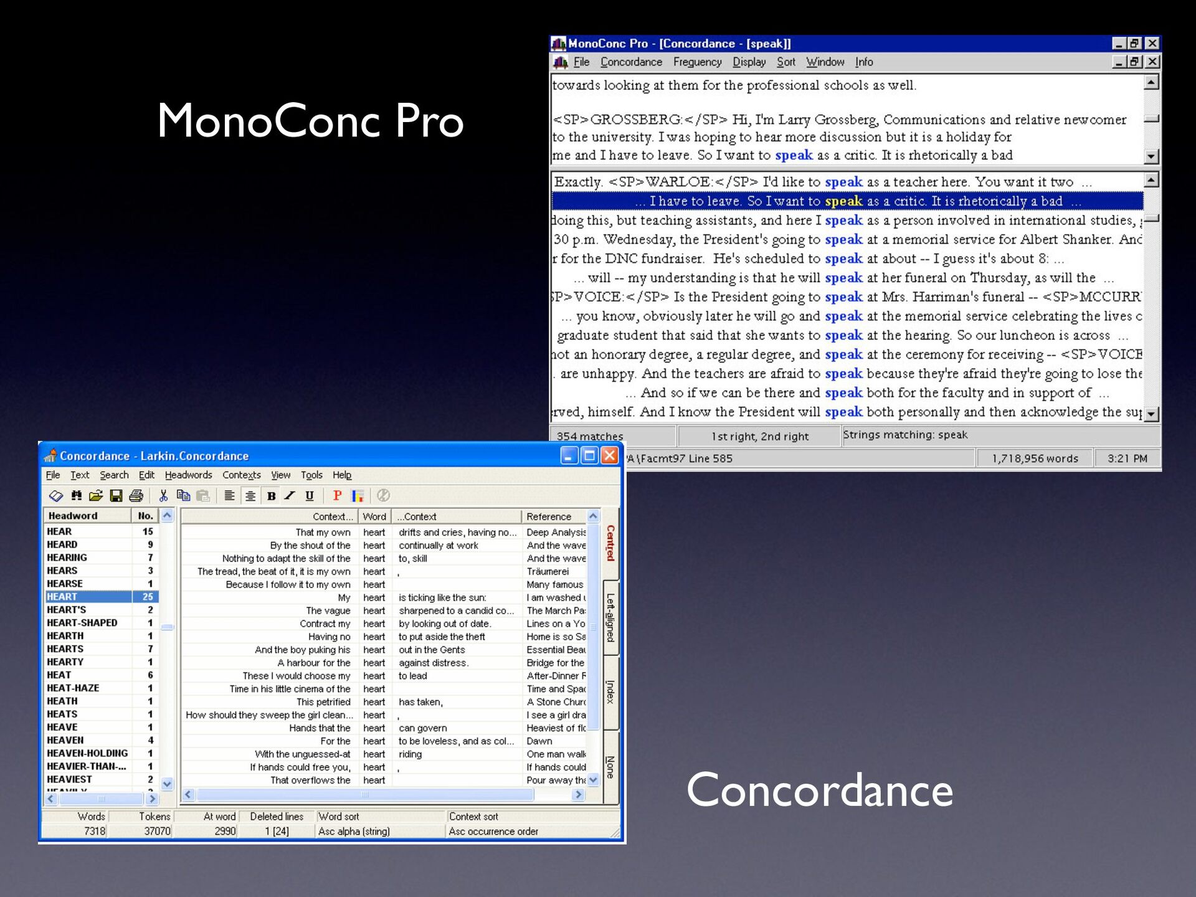Click the Headword column header
1196x897 pixels.
[87, 516]
